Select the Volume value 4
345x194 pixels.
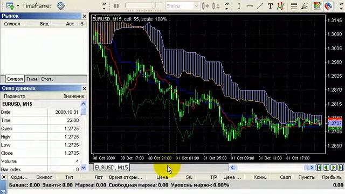77,162
